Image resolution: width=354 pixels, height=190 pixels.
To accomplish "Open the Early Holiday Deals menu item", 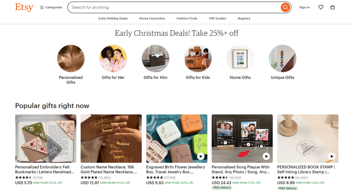I will 113,18.
